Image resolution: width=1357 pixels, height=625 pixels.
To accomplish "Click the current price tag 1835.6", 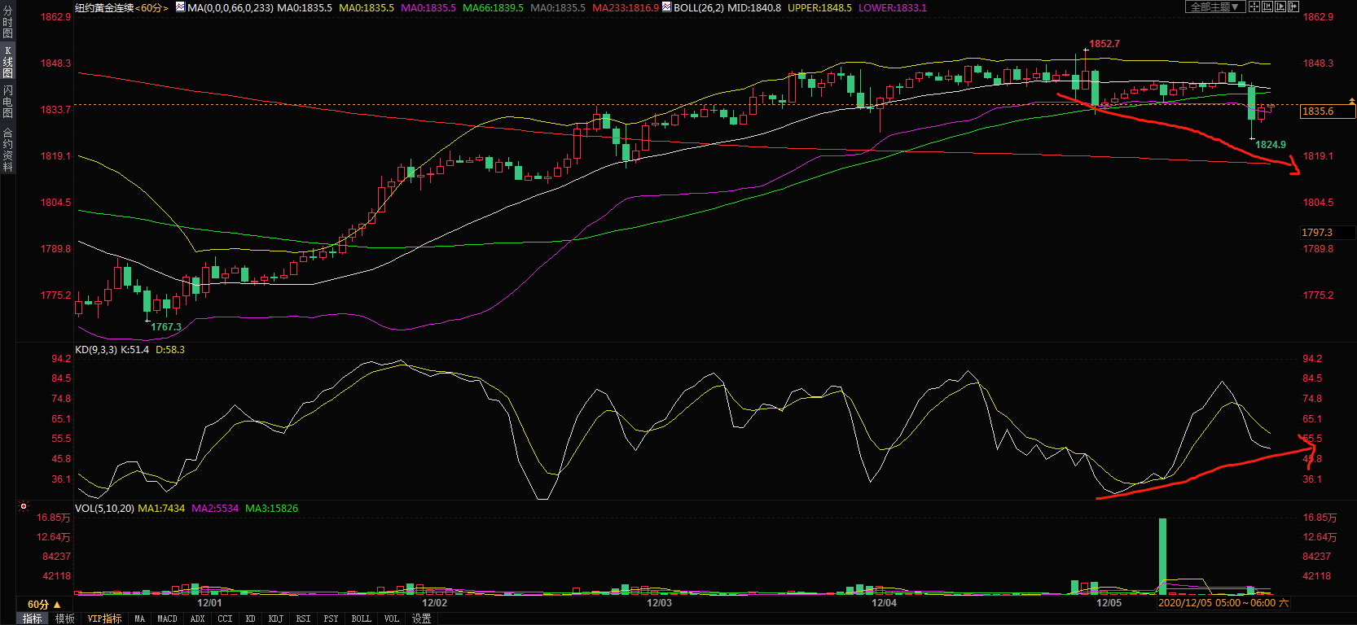I will [x=1328, y=111].
